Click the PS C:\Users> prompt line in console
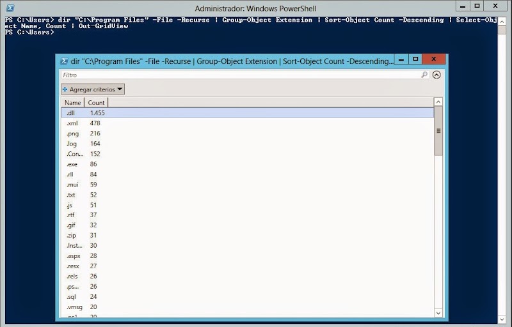This screenshot has width=512, height=327. [29, 32]
